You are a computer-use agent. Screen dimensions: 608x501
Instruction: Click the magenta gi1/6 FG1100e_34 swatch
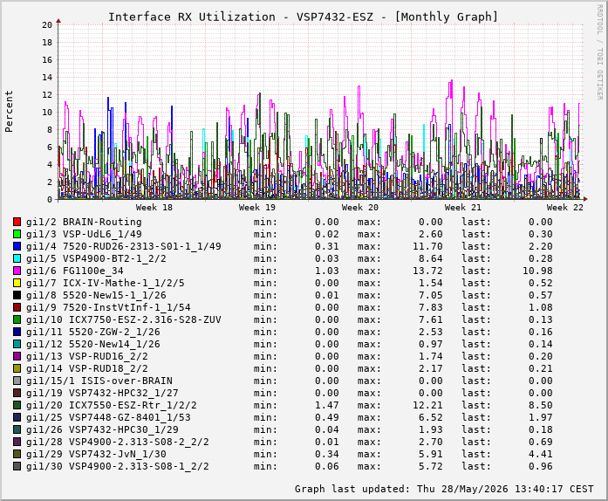coord(17,271)
